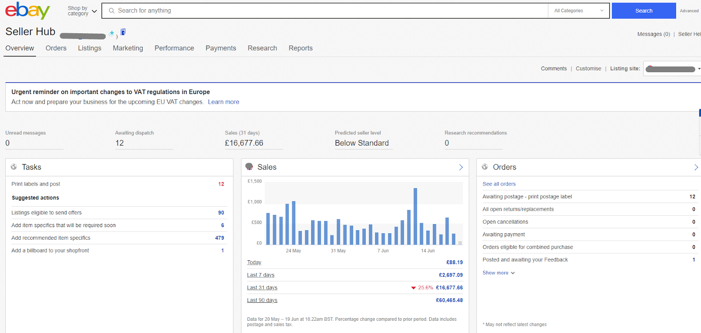Click Add item specifics required soon
The height and width of the screenshot is (333, 701).
coord(64,225)
